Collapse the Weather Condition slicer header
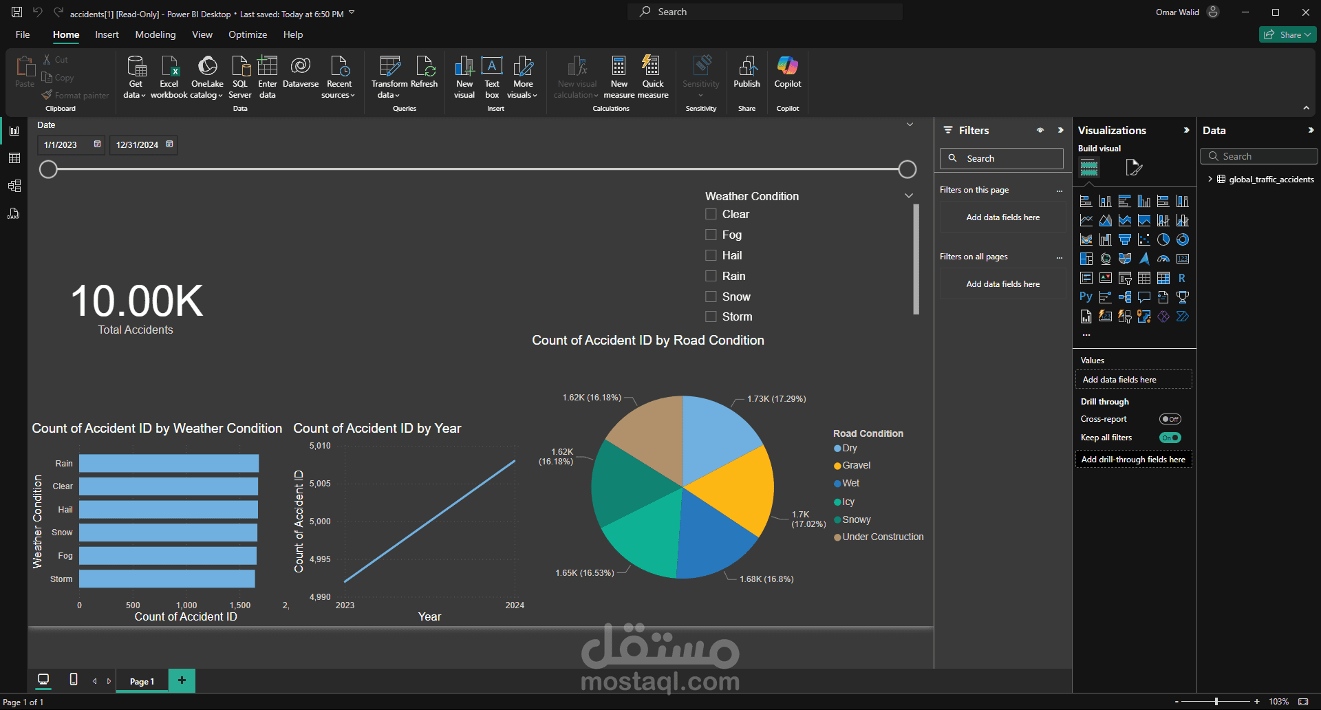The image size is (1321, 710). (909, 195)
